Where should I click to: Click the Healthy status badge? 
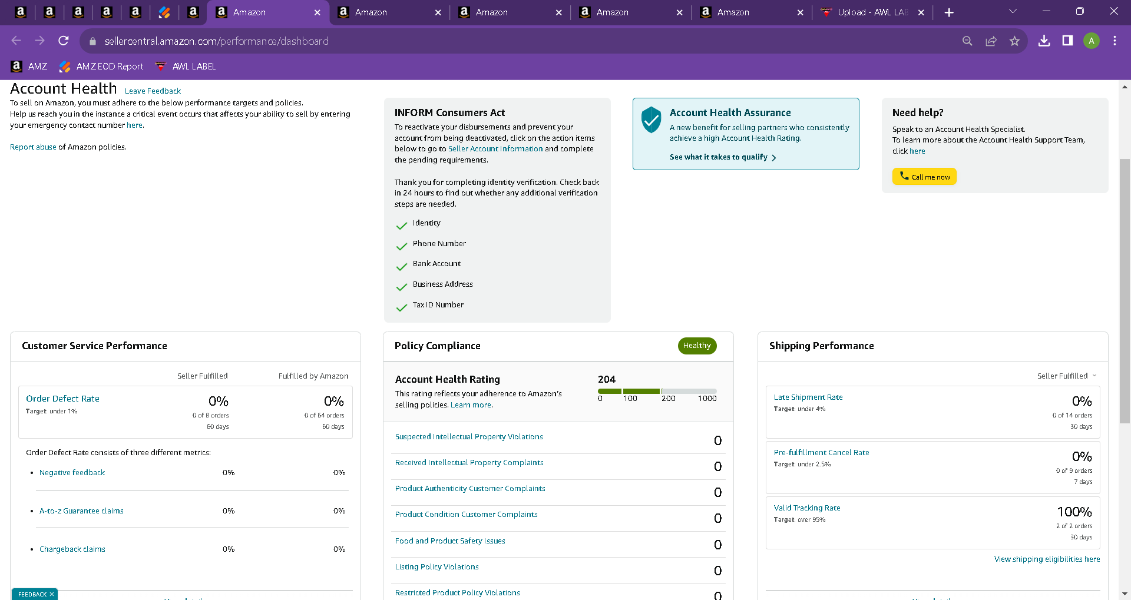point(697,346)
